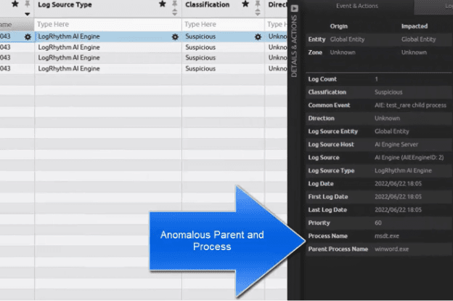Click the pin icon in Log Source Type header
The height and width of the screenshot is (301, 453).
coord(174,4)
